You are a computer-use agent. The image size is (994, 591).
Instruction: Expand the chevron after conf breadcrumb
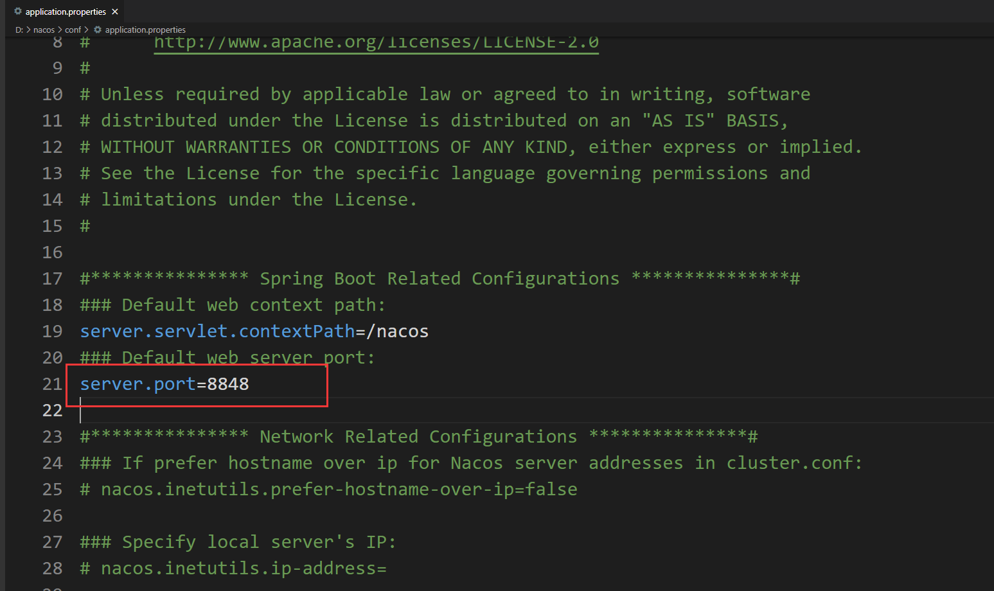coord(86,30)
